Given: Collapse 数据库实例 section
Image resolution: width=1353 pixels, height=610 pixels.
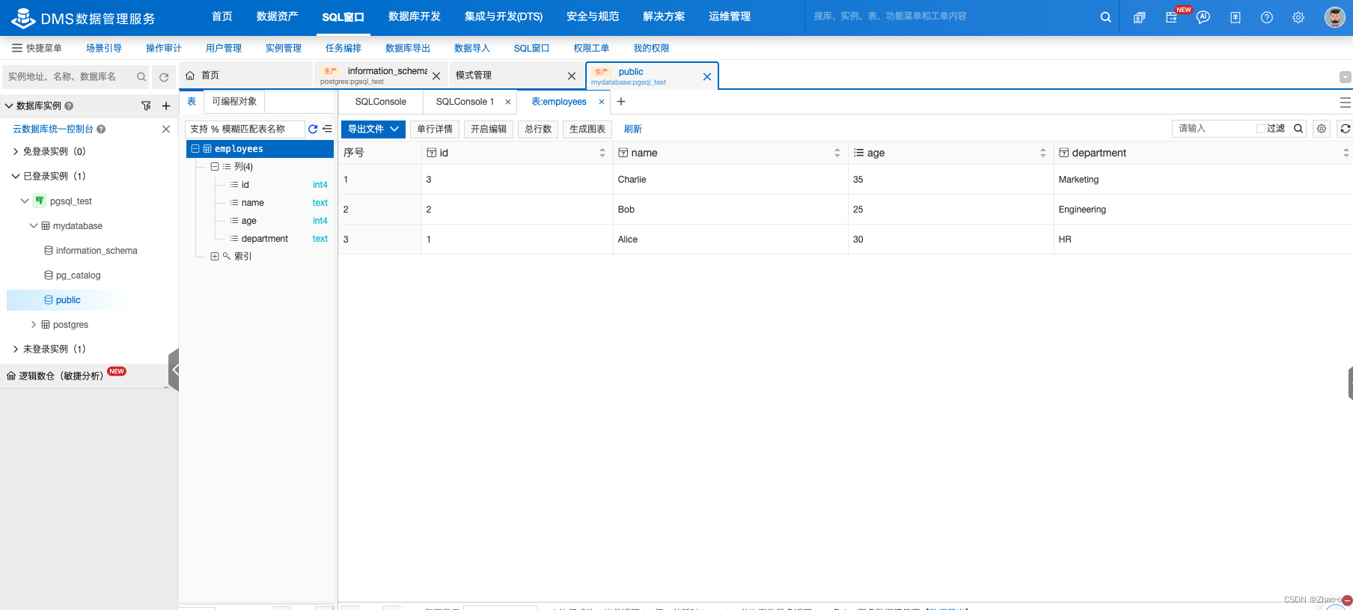Looking at the screenshot, I should tap(9, 106).
